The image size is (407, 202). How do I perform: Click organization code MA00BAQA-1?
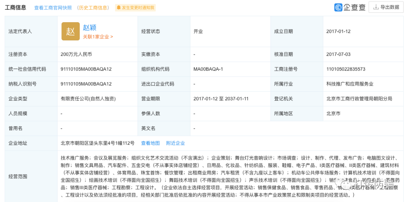point(208,69)
